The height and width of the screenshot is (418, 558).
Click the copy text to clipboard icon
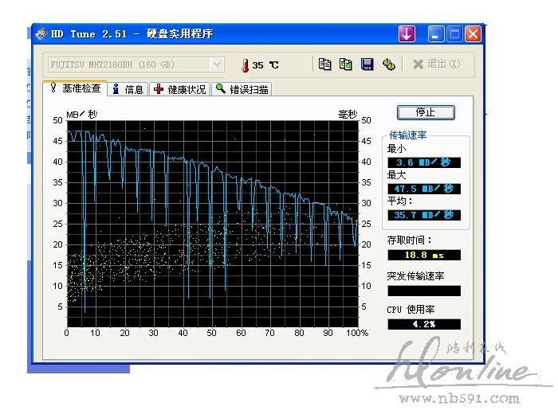coord(324,64)
